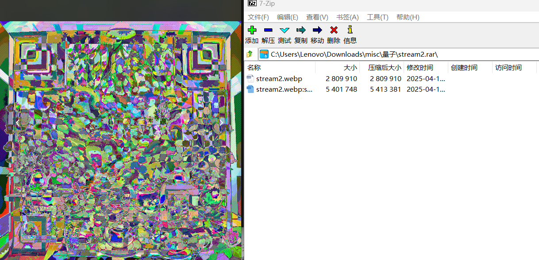
Task: Click the up-folder icon beside address bar
Action: [x=250, y=54]
